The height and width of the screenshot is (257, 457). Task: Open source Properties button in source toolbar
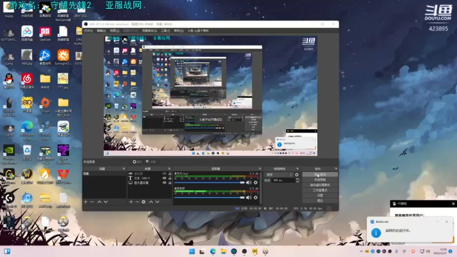pyautogui.click(x=137, y=162)
